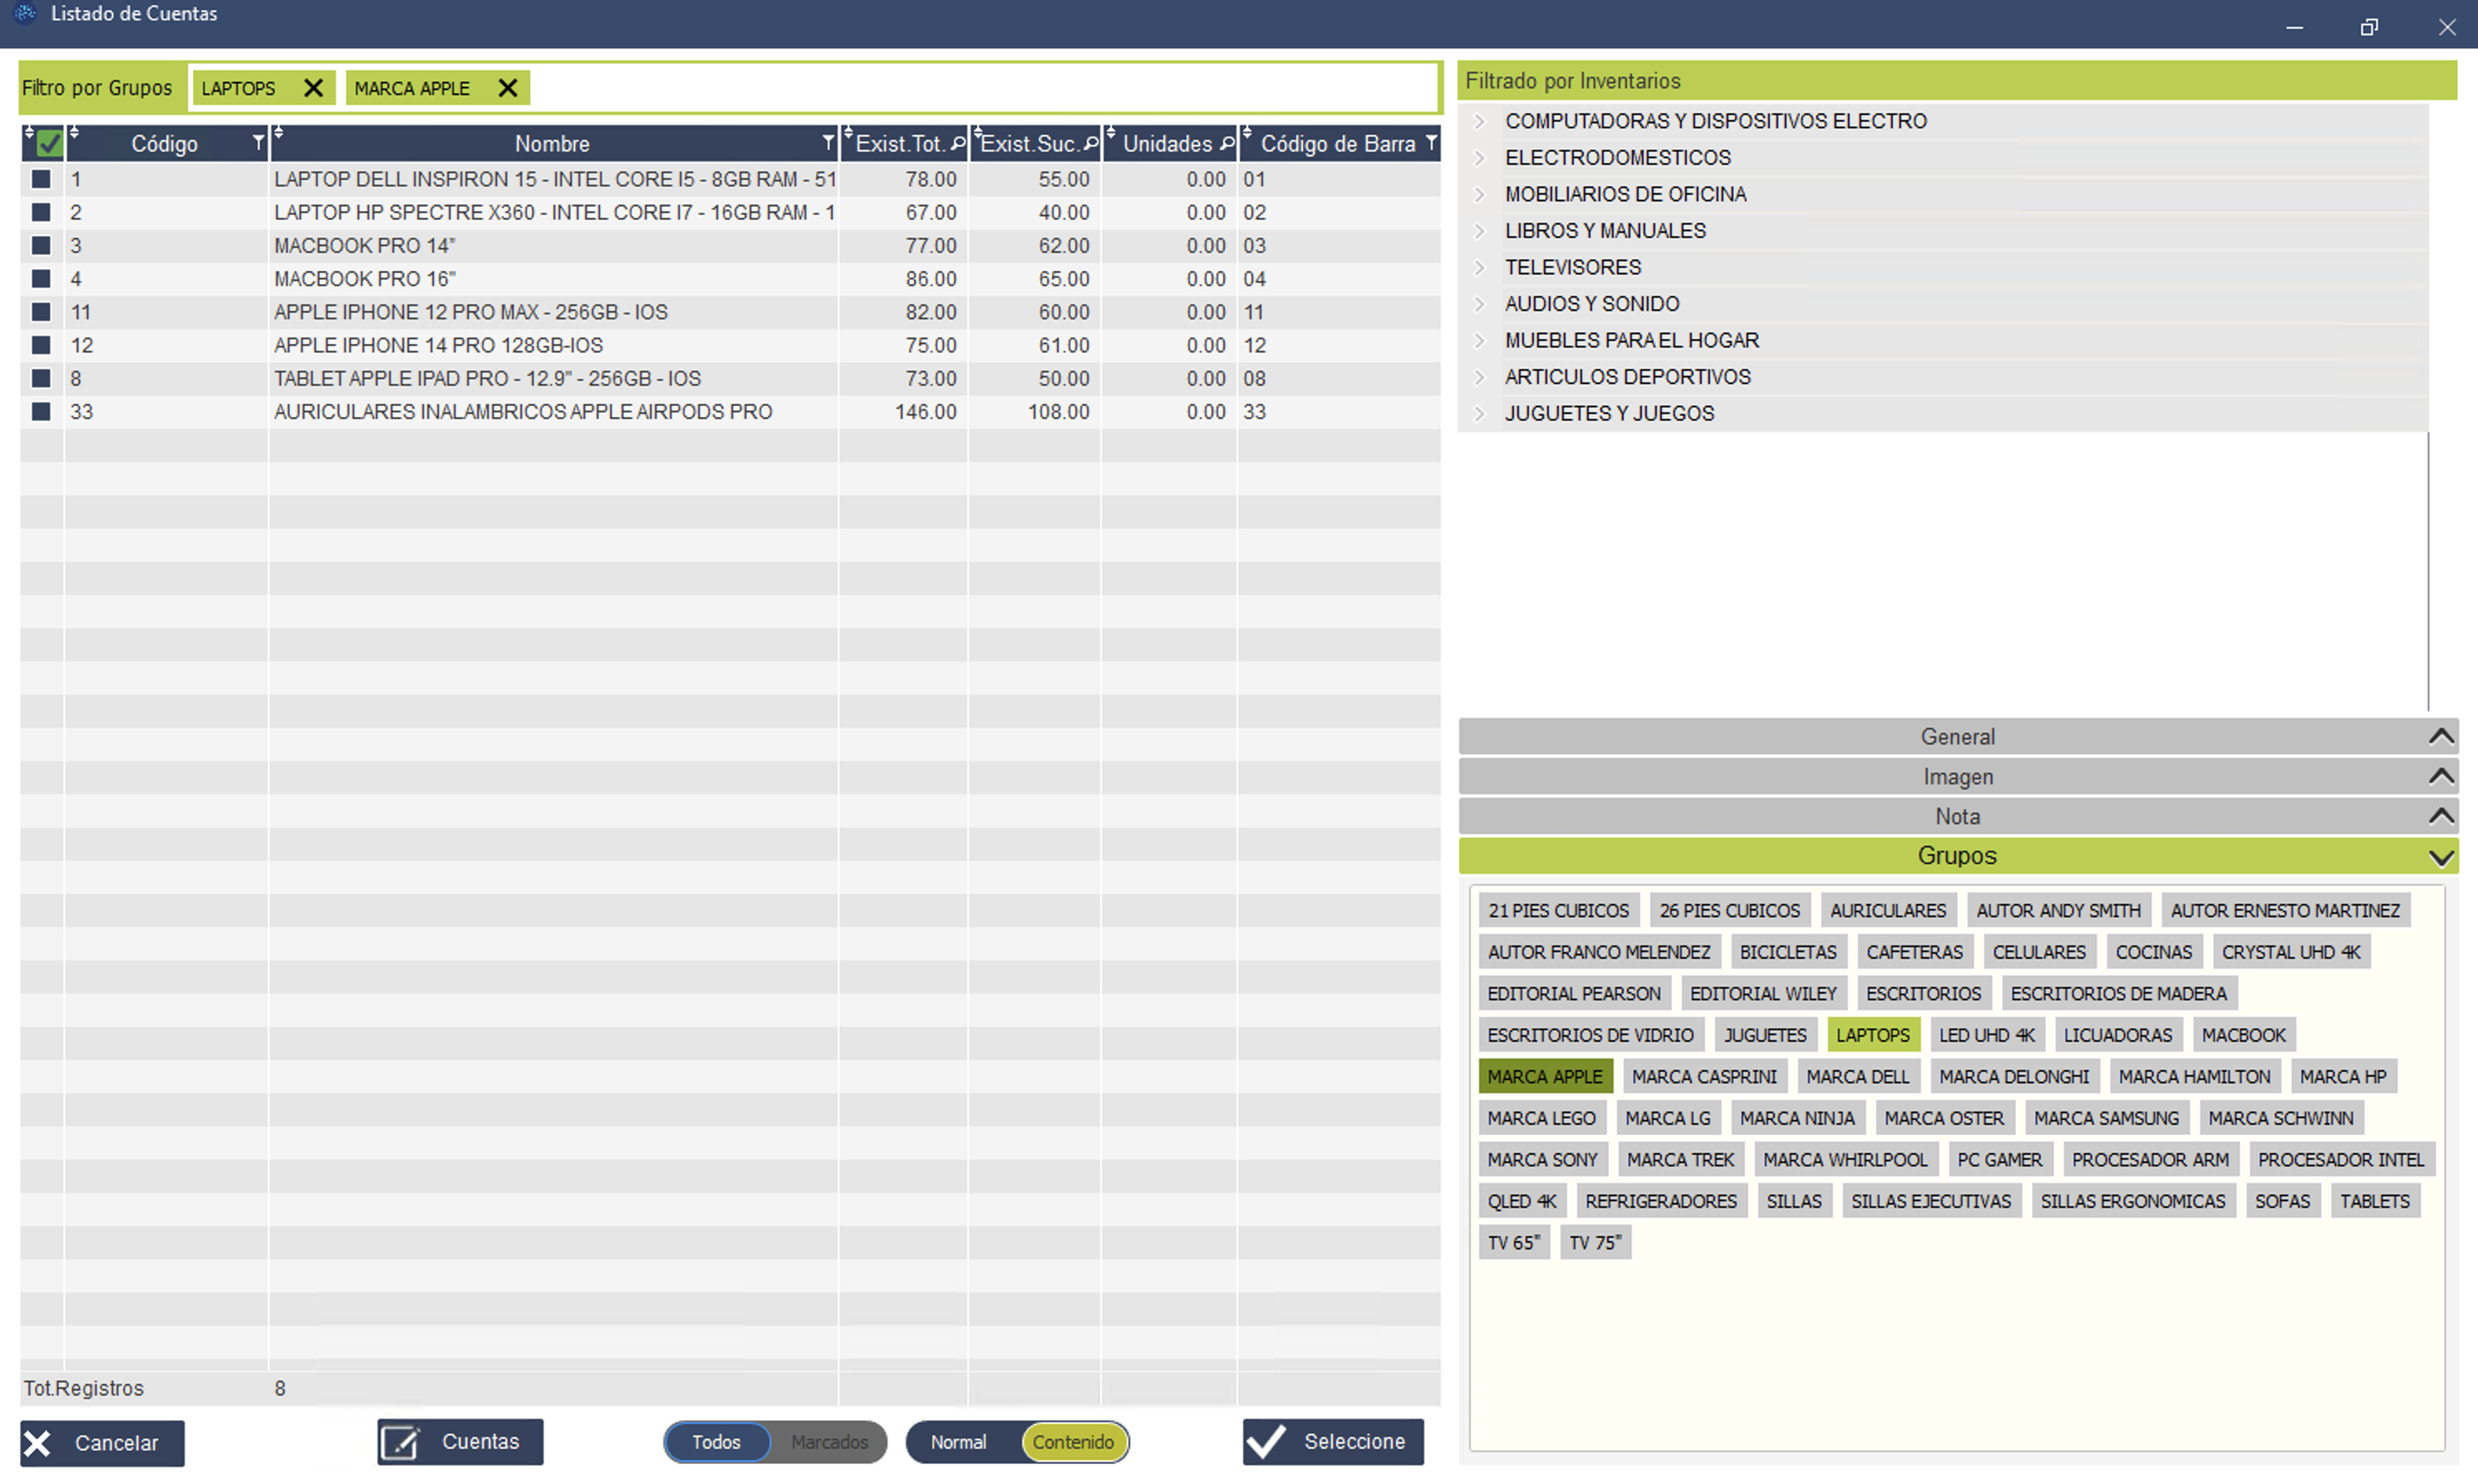Expand ELECTRODOMESTICOS tree node
Image resolution: width=2478 pixels, height=1484 pixels.
point(1481,158)
